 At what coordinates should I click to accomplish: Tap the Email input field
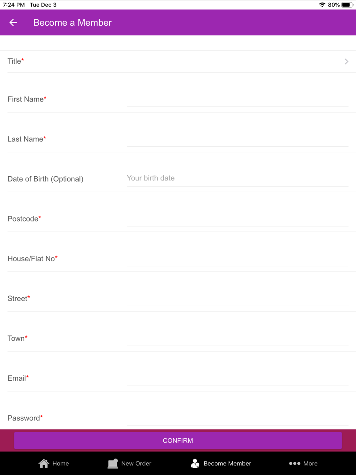point(237,378)
